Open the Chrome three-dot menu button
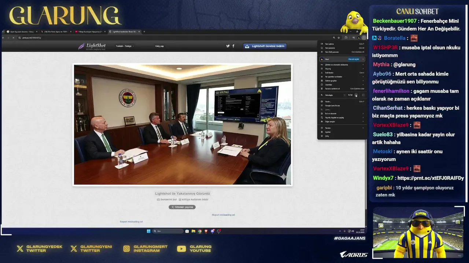469x263 pixels. point(364,38)
